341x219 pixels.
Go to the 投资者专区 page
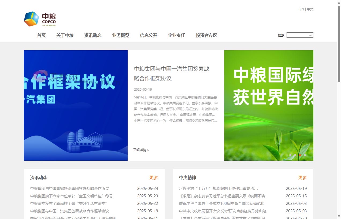pyautogui.click(x=206, y=35)
